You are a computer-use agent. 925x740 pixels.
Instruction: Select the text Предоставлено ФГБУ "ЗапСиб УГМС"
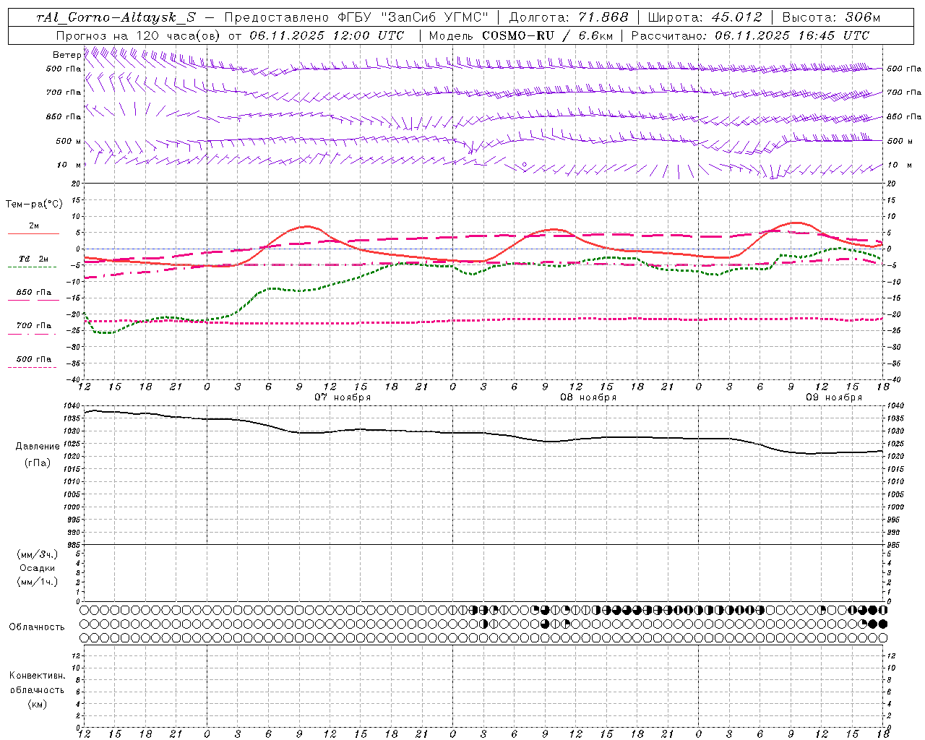[357, 17]
